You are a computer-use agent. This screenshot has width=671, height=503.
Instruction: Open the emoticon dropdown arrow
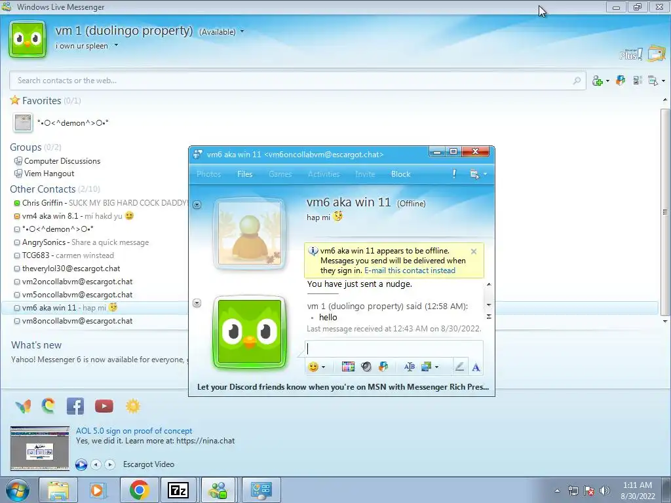[323, 367]
